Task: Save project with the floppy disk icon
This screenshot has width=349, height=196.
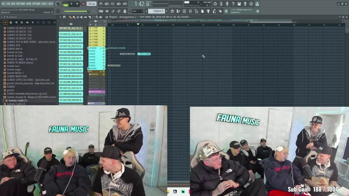Action: point(239,4)
